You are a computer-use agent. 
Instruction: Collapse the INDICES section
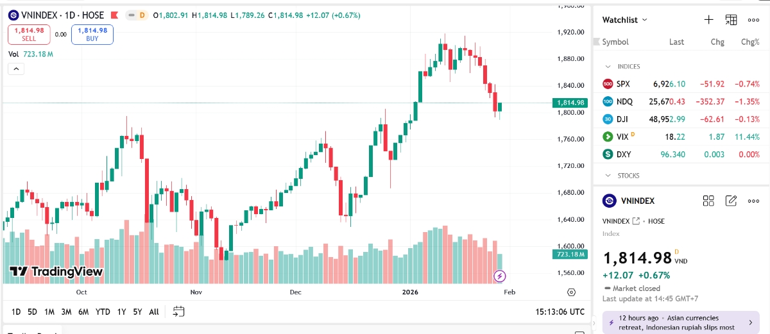point(608,67)
